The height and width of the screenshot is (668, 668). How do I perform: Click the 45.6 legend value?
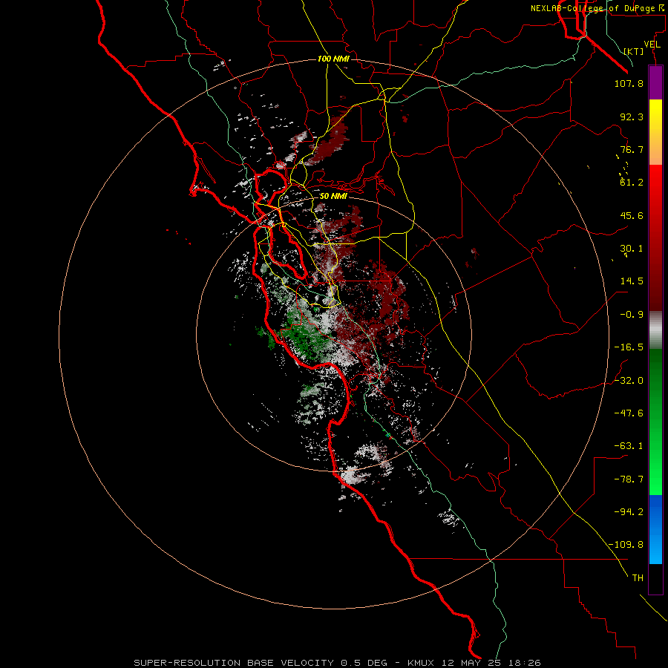[632, 215]
